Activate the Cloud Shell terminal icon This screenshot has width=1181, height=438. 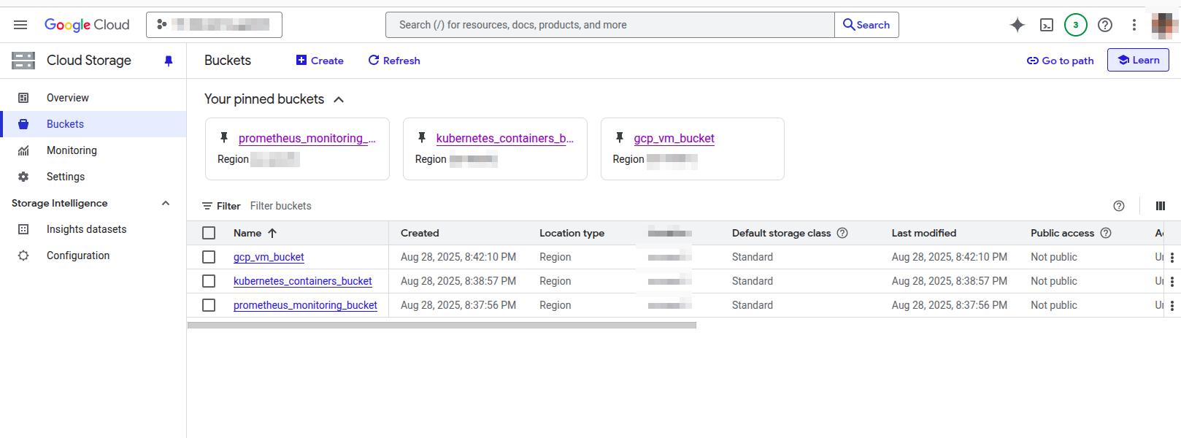[1047, 25]
